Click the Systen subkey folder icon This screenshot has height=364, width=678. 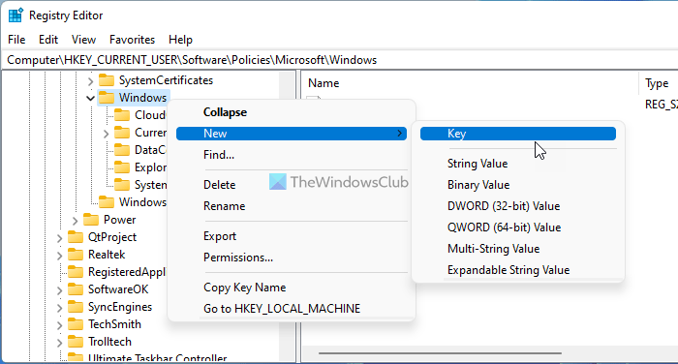[x=122, y=185]
